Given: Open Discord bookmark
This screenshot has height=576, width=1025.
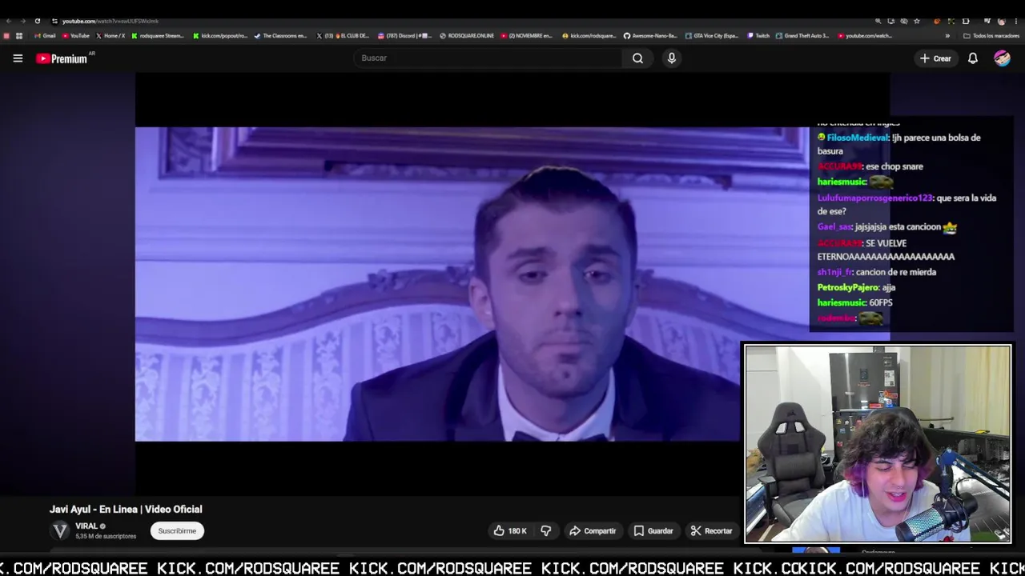Looking at the screenshot, I should point(404,36).
